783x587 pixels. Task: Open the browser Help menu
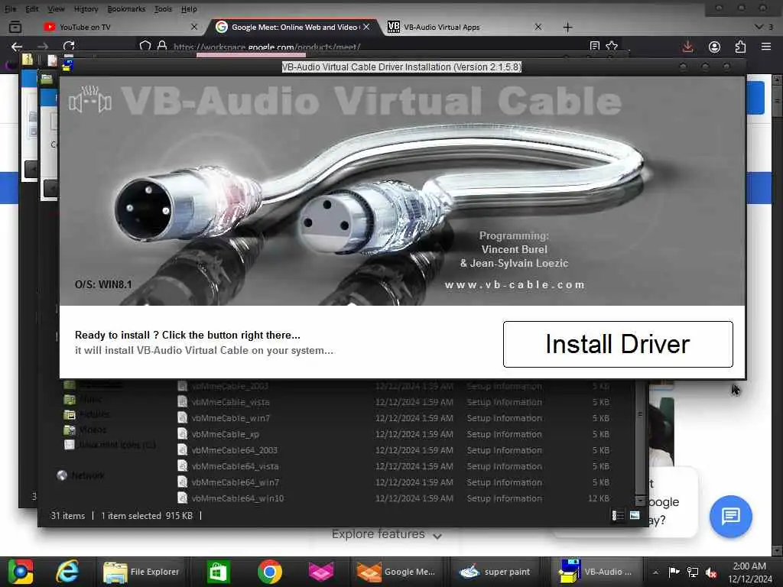[189, 9]
